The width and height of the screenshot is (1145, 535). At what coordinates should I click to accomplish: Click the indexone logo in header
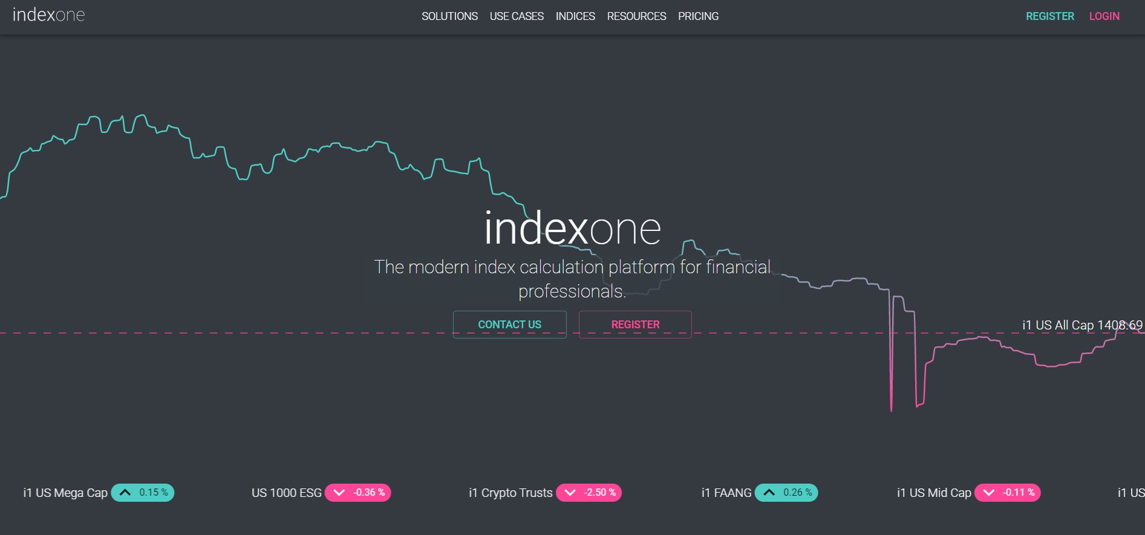(48, 15)
